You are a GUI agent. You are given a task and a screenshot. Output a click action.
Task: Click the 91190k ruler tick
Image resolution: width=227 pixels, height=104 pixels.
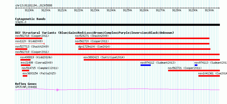tap(30, 10)
